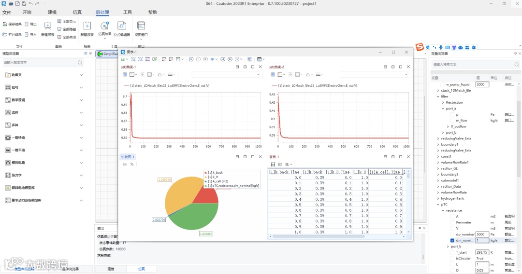Click step-forward button in 图表-1 toolbar
The width and height of the screenshot is (522, 274).
coord(230,59)
